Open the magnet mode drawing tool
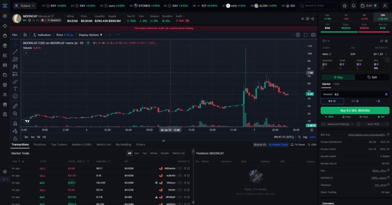Viewport: 392px width, 205px height. tap(15, 124)
